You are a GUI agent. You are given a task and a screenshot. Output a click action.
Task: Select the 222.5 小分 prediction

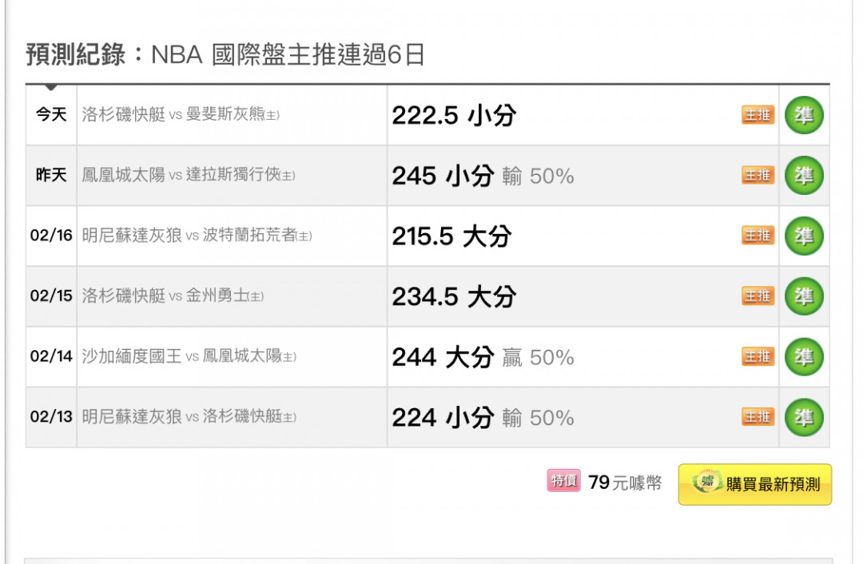454,116
